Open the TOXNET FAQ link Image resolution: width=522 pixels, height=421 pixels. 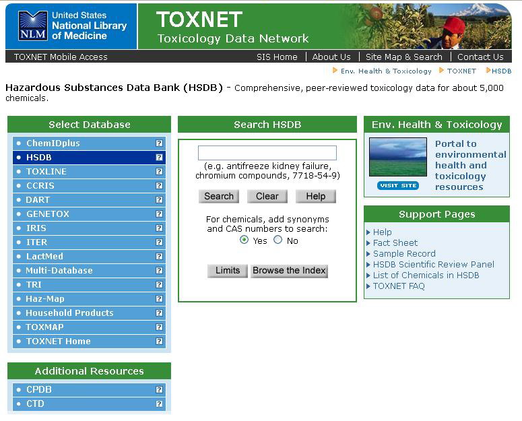(x=399, y=286)
